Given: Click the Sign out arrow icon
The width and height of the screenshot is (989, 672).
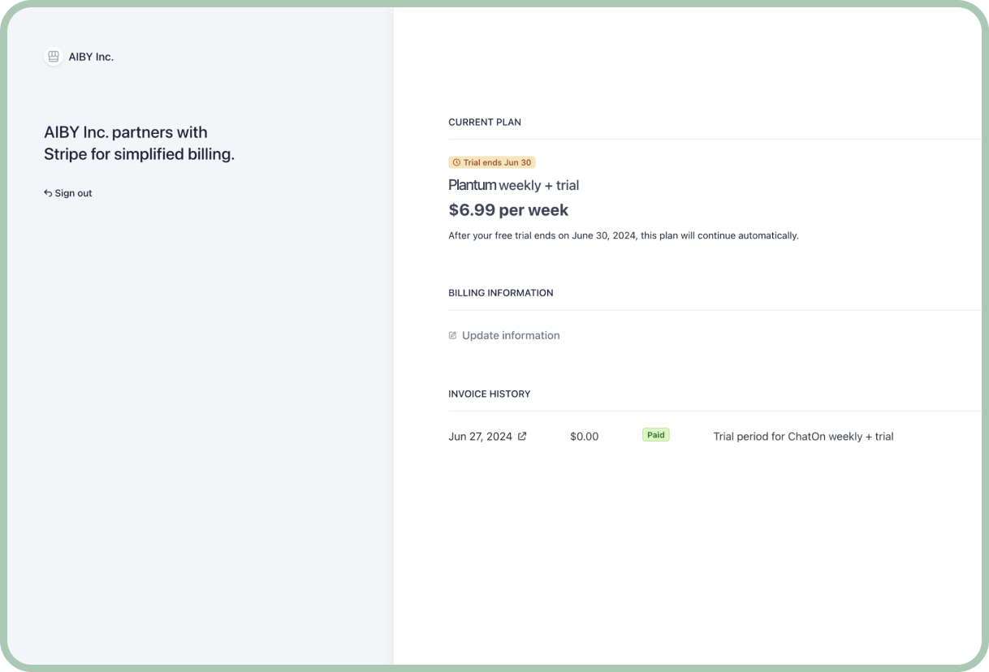Looking at the screenshot, I should coord(48,193).
